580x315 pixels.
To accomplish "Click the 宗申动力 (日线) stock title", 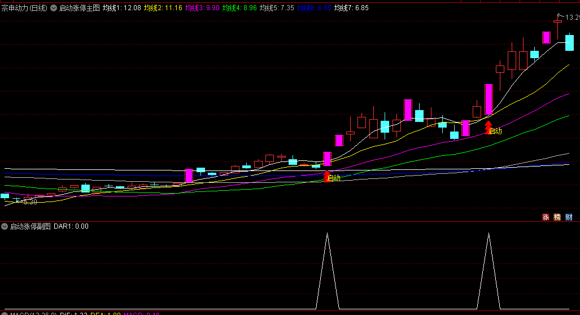I will click(x=24, y=8).
